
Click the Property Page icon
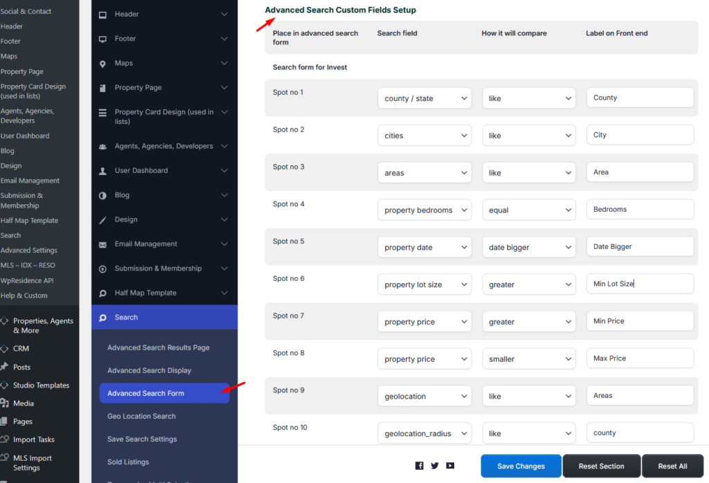(102, 88)
